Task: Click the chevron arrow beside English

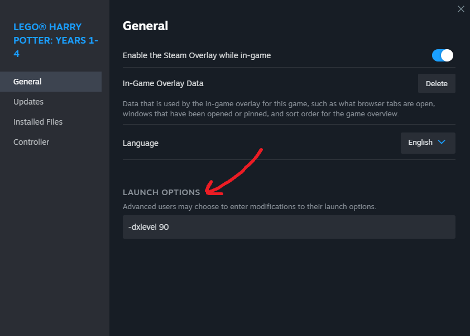Action: [x=442, y=143]
